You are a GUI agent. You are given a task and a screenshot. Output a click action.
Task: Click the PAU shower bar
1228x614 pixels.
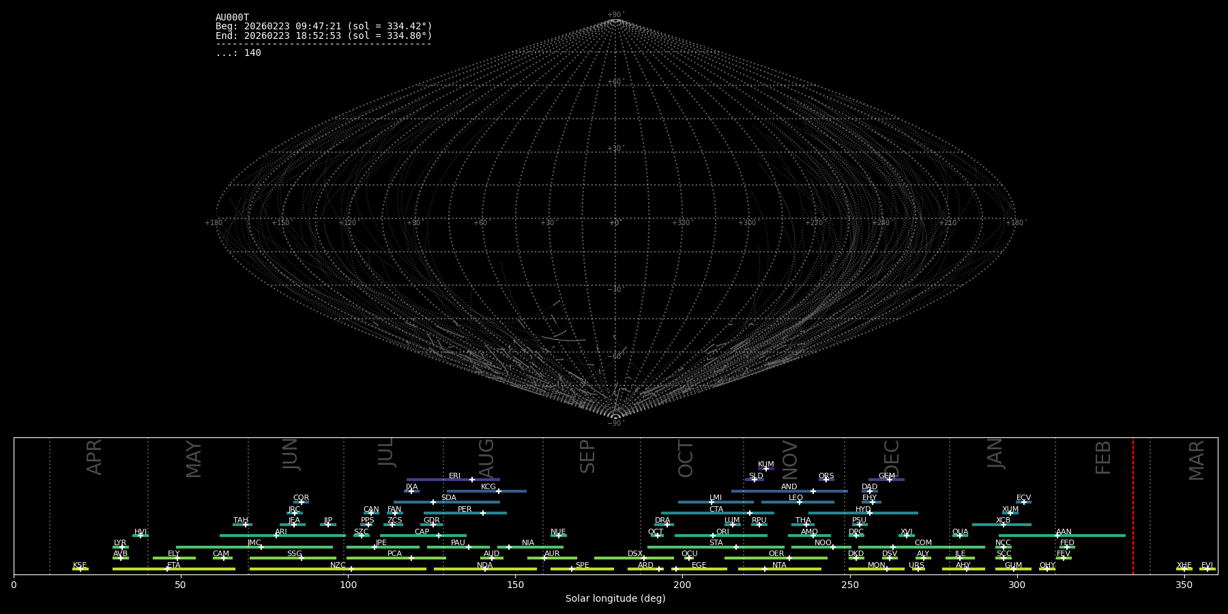click(x=458, y=546)
